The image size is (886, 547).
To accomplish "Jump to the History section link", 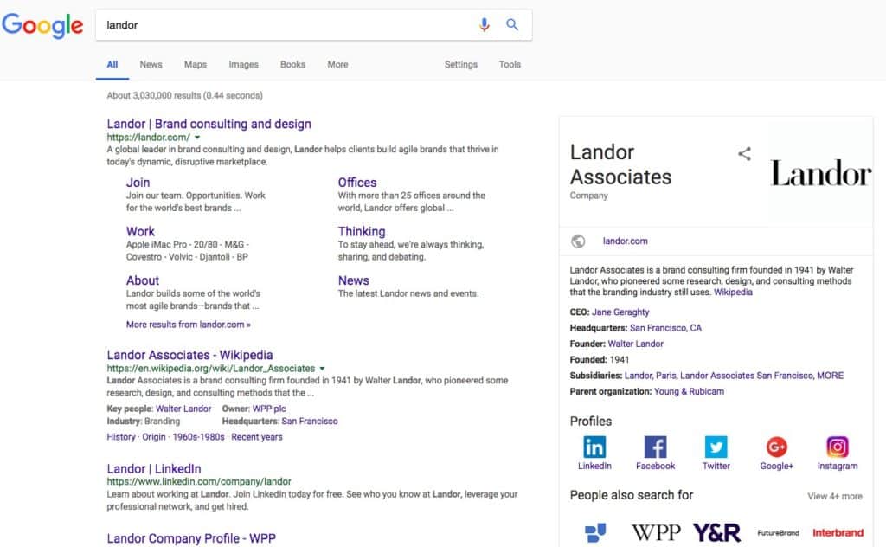I will [121, 437].
